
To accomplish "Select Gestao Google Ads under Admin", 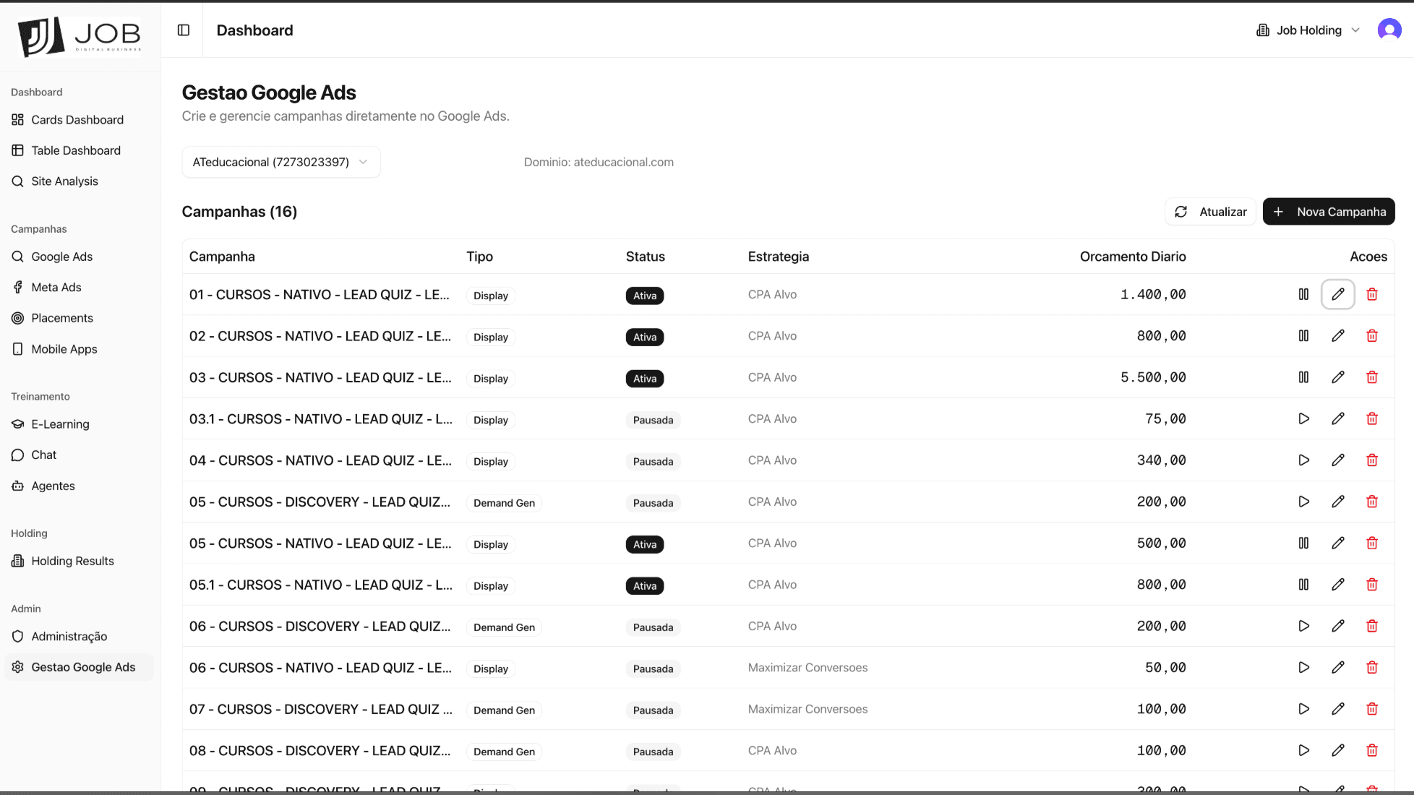I will tap(82, 667).
